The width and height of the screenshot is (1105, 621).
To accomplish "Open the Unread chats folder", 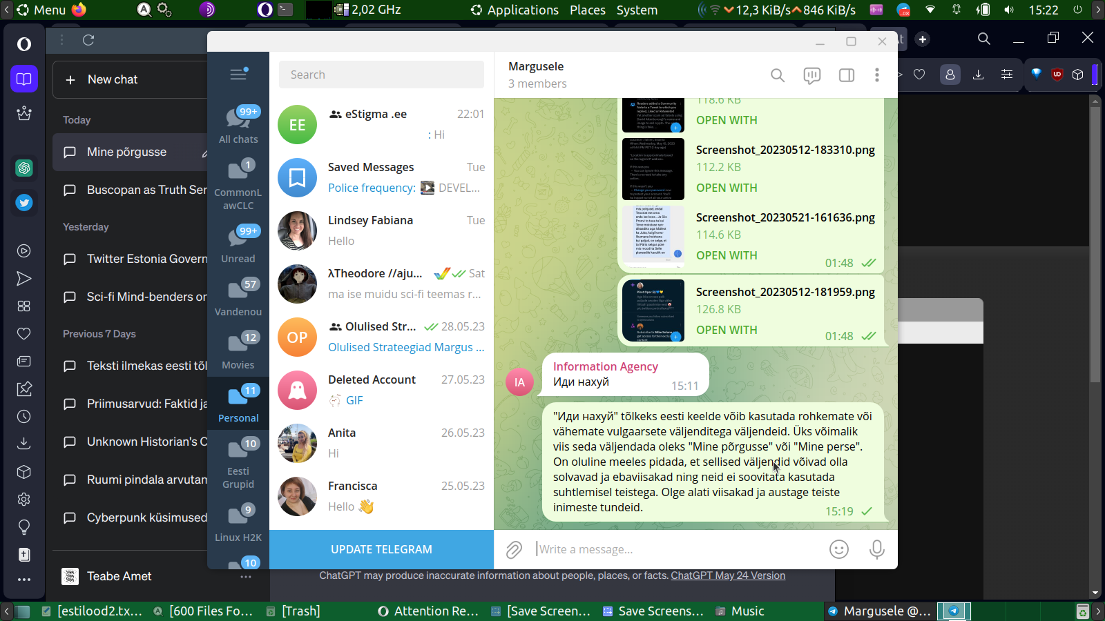I will click(238, 244).
